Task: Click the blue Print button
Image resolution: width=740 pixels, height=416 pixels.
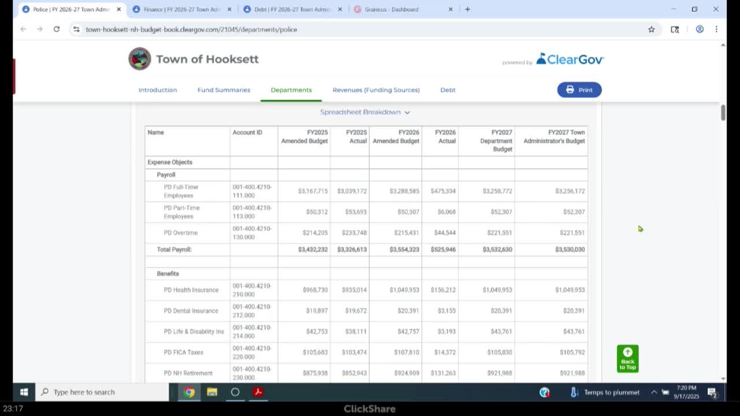Action: point(579,90)
